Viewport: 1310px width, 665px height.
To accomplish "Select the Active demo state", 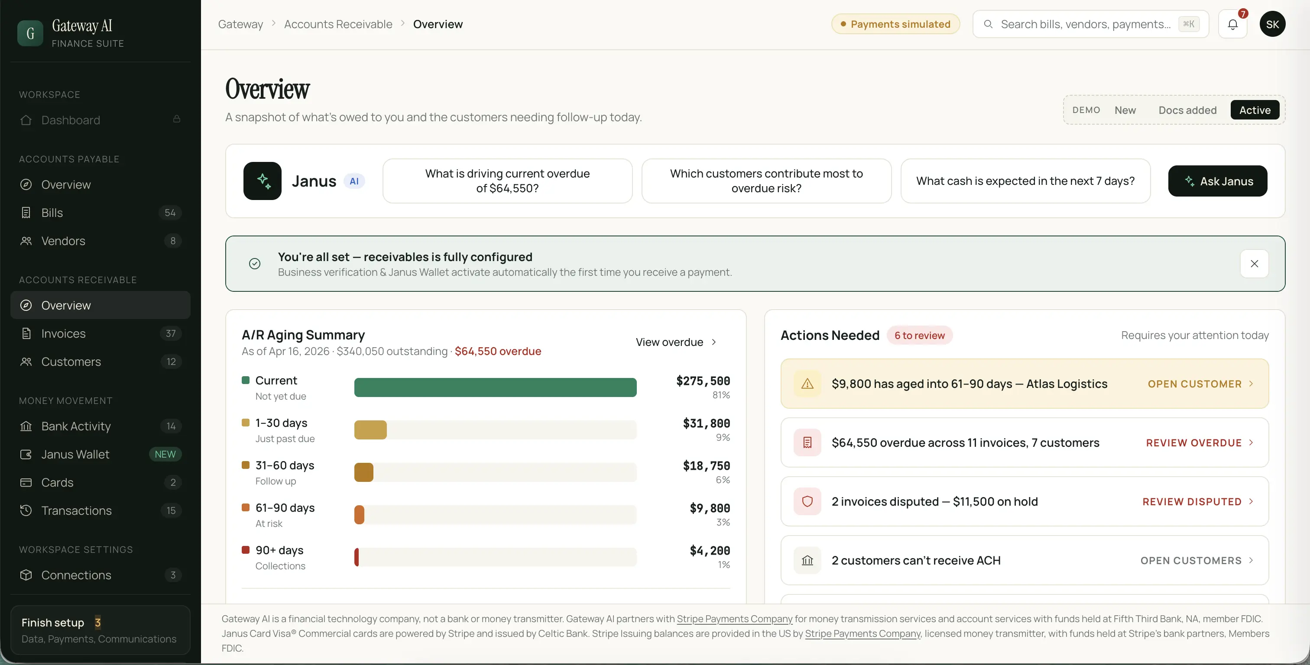I will [1255, 110].
